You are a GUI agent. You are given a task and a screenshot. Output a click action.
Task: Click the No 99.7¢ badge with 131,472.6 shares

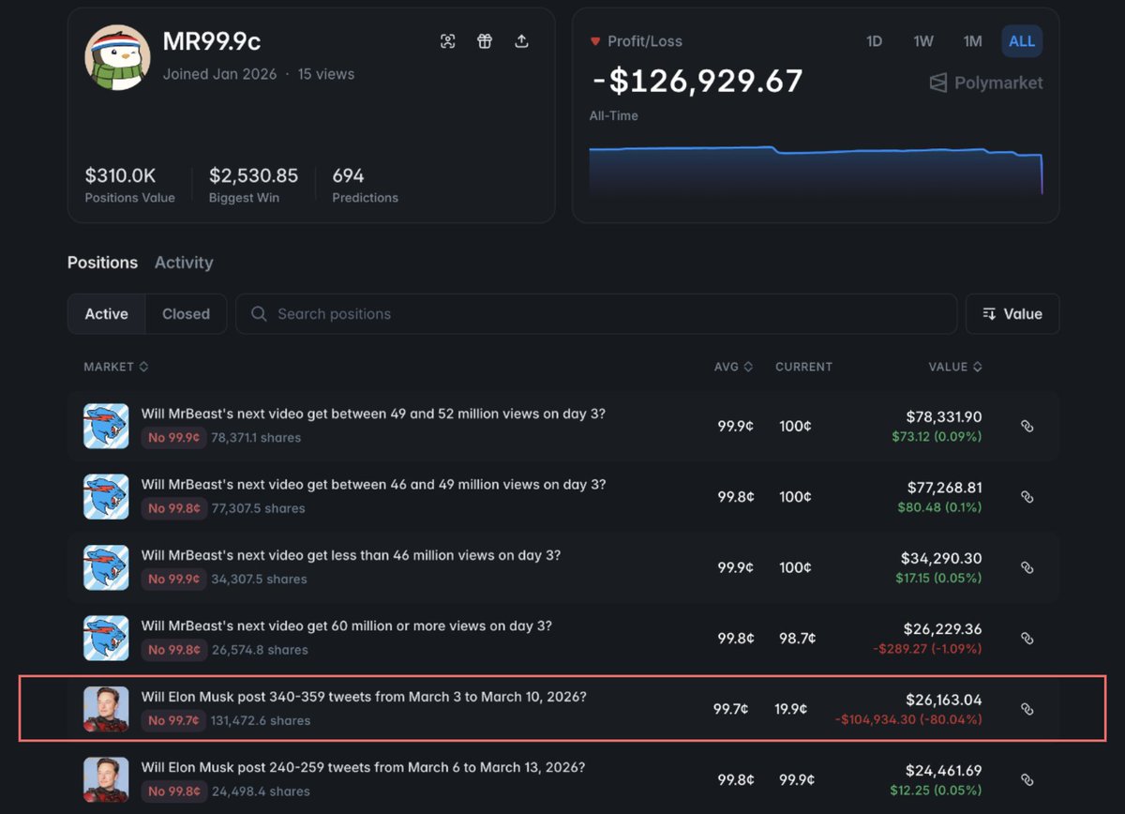pyautogui.click(x=173, y=720)
